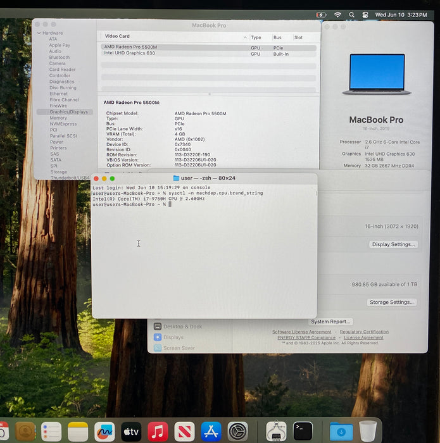Click the folder icon in Terminal title bar
Image resolution: width=440 pixels, height=443 pixels.
point(176,178)
